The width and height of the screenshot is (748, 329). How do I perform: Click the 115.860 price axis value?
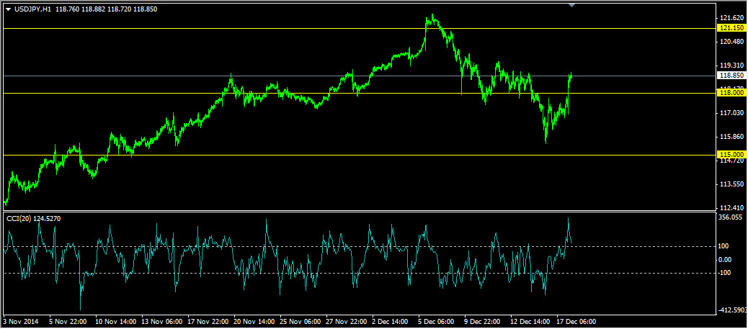tap(731, 137)
